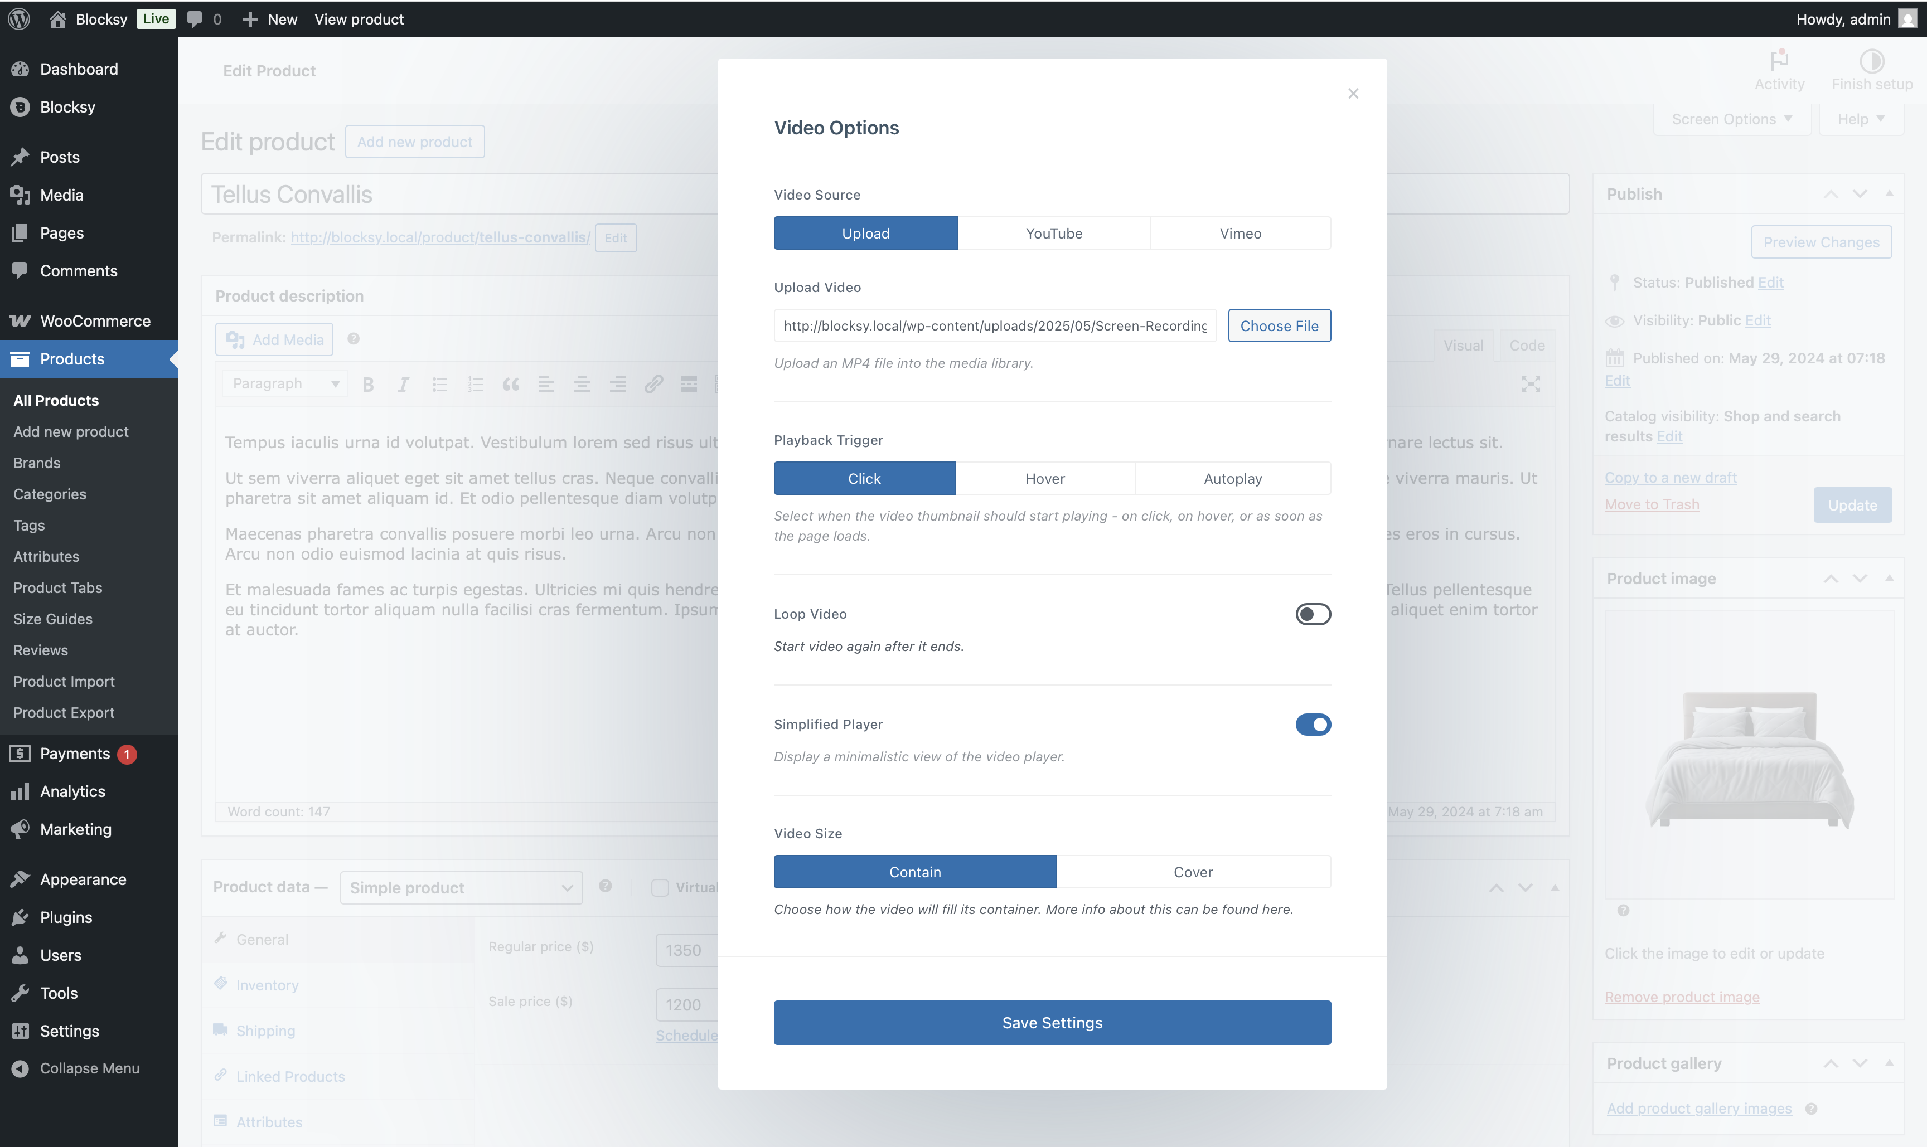1927x1147 pixels.
Task: Expand the Screen Options panel
Action: click(1731, 119)
